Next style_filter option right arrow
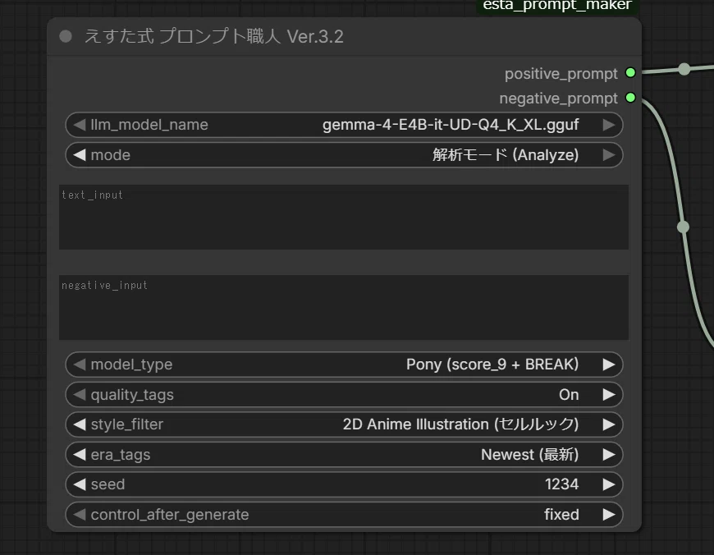The width and height of the screenshot is (714, 555). click(x=609, y=424)
